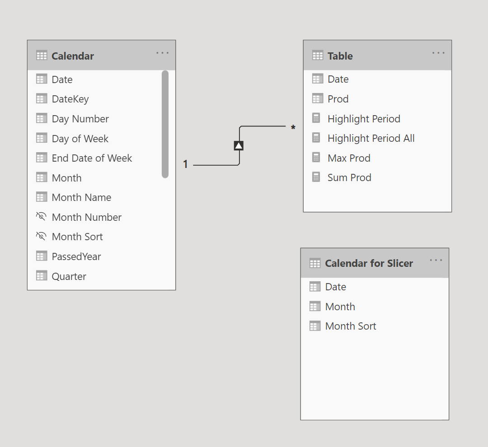488x447 pixels.
Task: Click the Calendar table vertical scrollbar
Action: (x=165, y=124)
